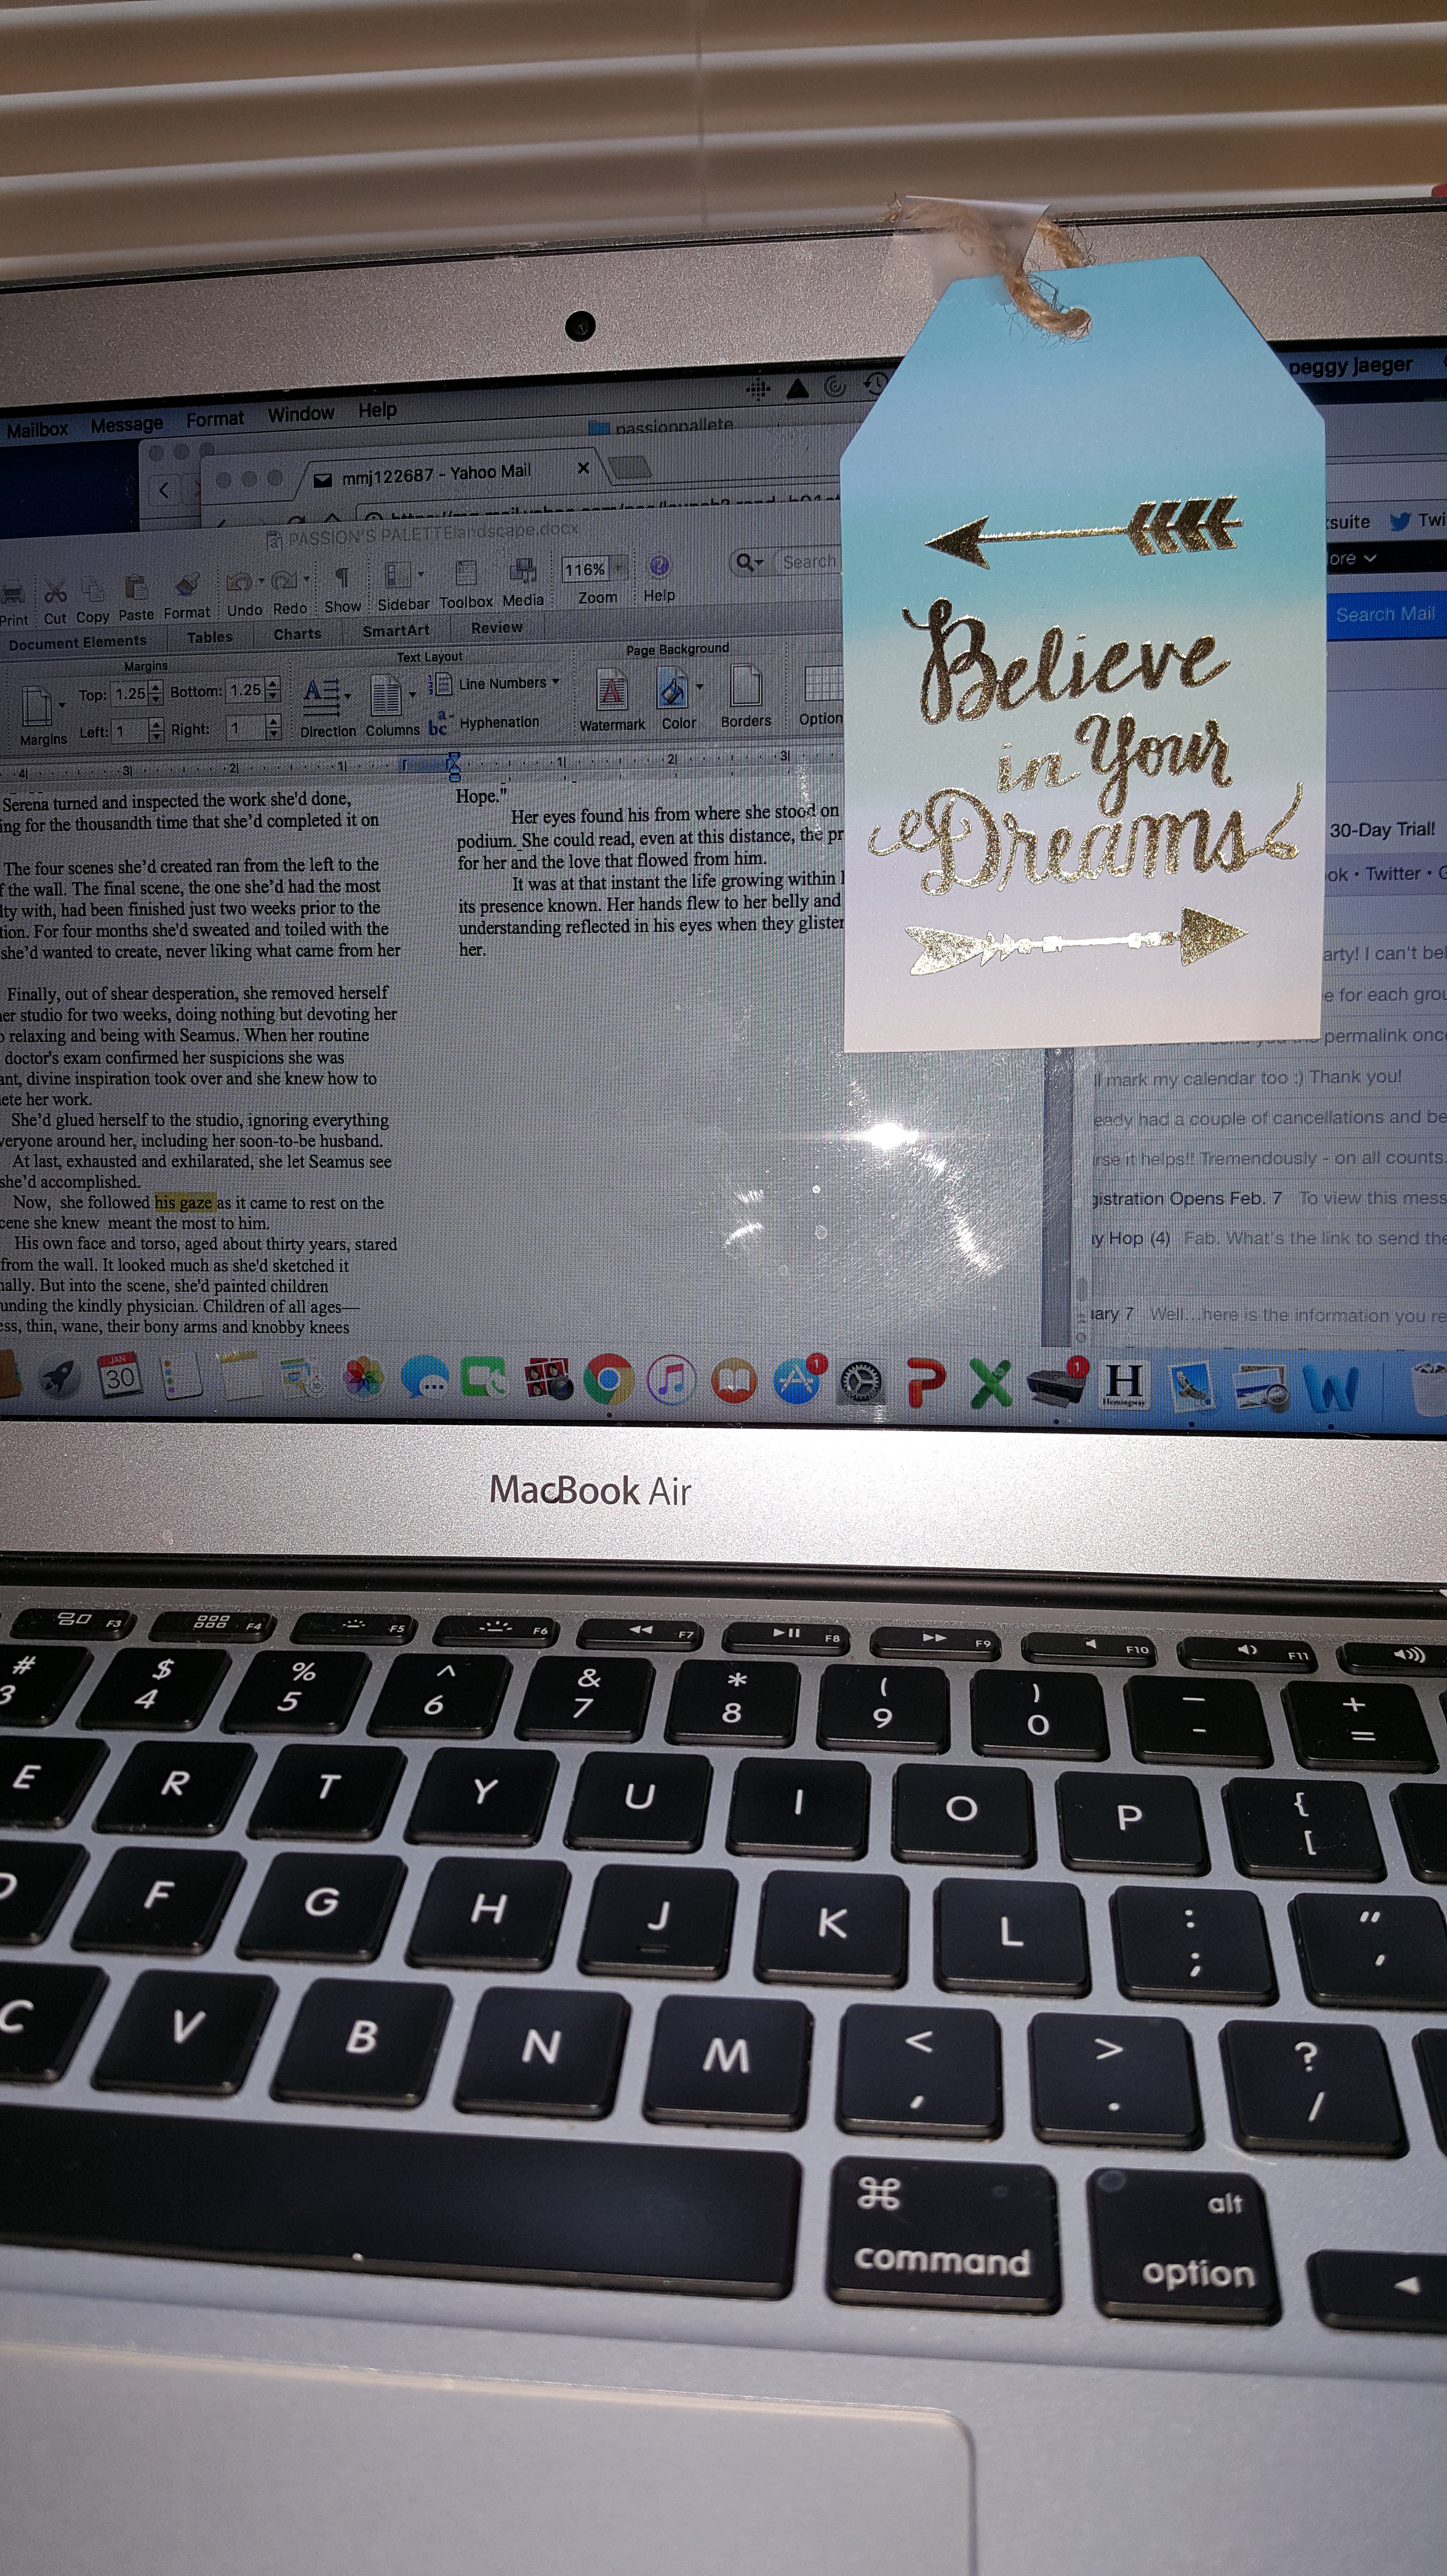Image resolution: width=1447 pixels, height=2576 pixels.
Task: Click the Top margin value field
Action: click(x=129, y=693)
